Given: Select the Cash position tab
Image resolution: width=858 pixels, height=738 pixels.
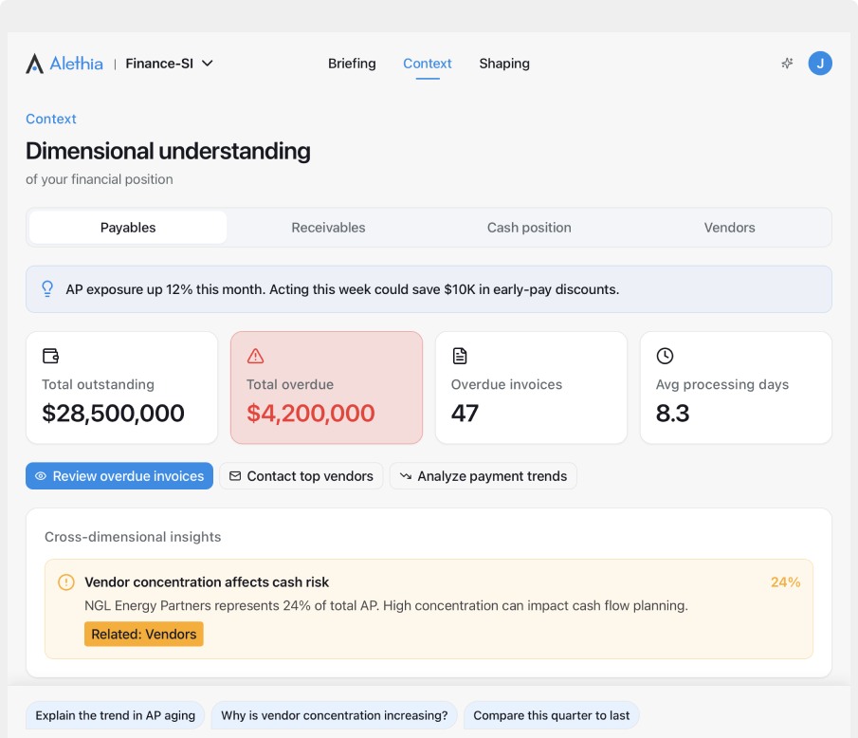Looking at the screenshot, I should tap(529, 228).
